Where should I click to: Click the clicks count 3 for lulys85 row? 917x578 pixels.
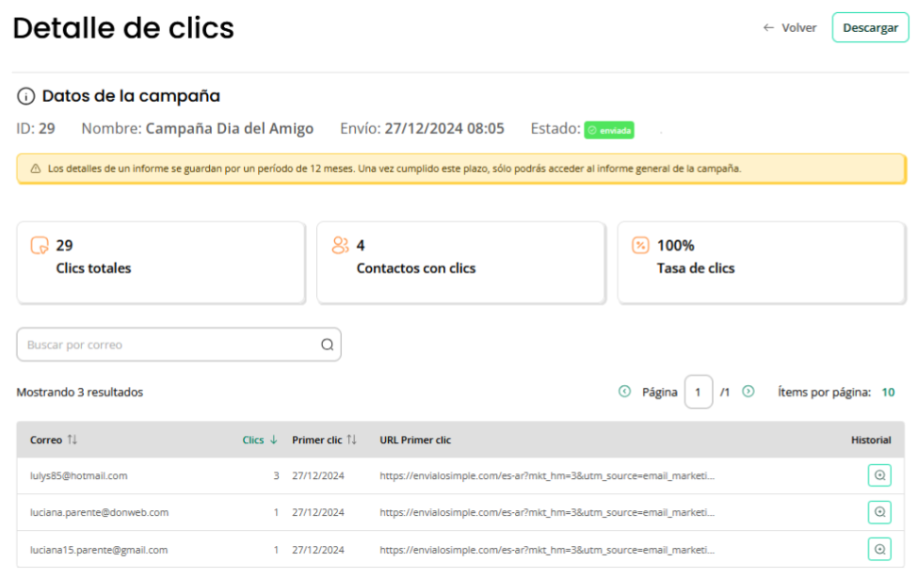[276, 475]
